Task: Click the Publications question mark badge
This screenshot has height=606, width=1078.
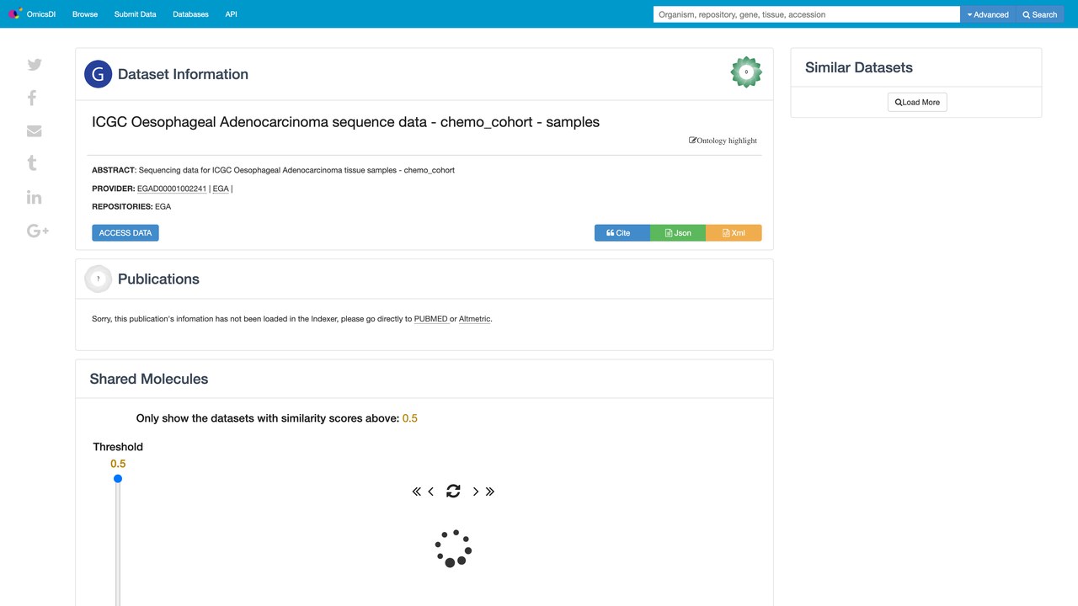Action: (99, 279)
